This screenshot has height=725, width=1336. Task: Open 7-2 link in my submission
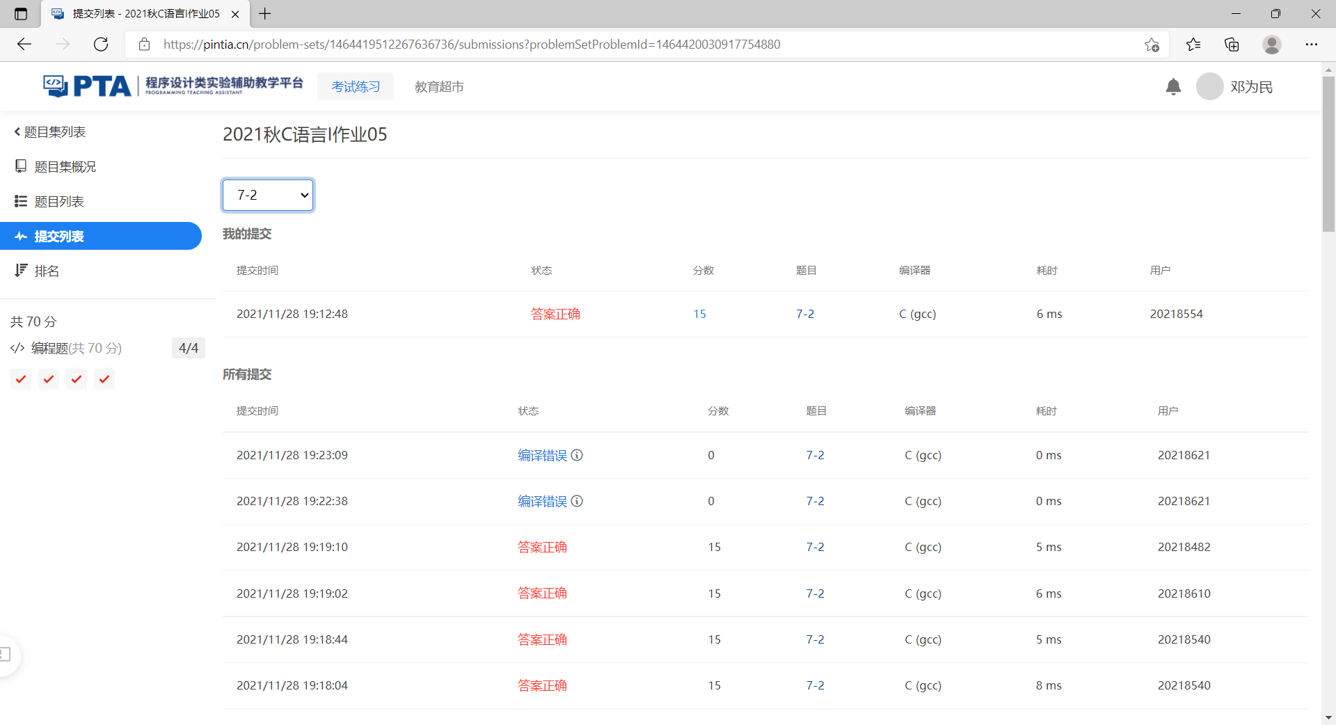tap(805, 314)
